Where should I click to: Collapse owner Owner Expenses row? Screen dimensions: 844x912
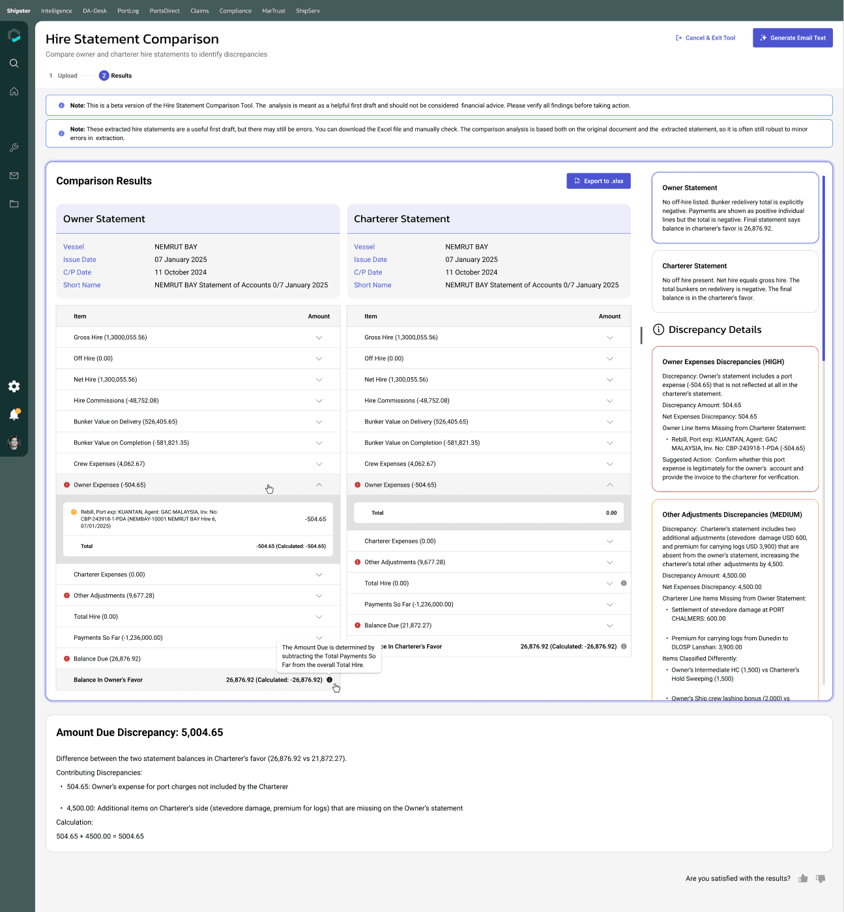pyautogui.click(x=319, y=485)
